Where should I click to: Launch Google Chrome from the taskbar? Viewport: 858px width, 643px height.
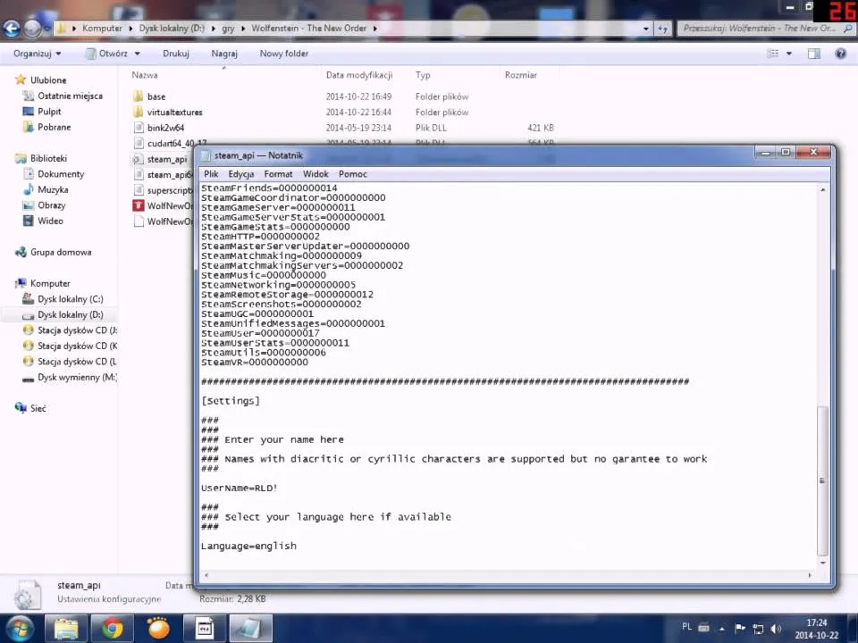coord(112,628)
